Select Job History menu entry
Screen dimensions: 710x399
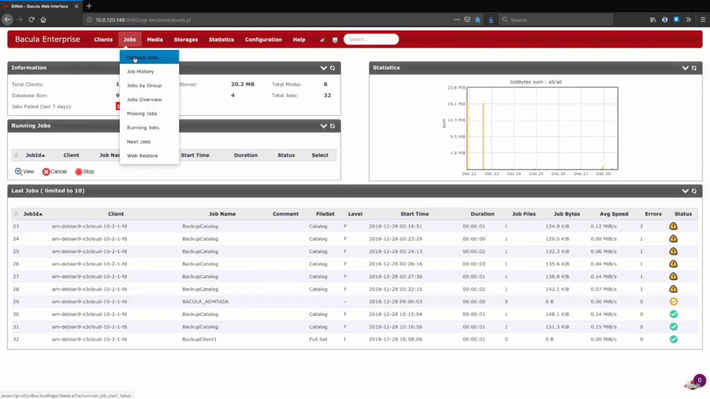[149, 71]
